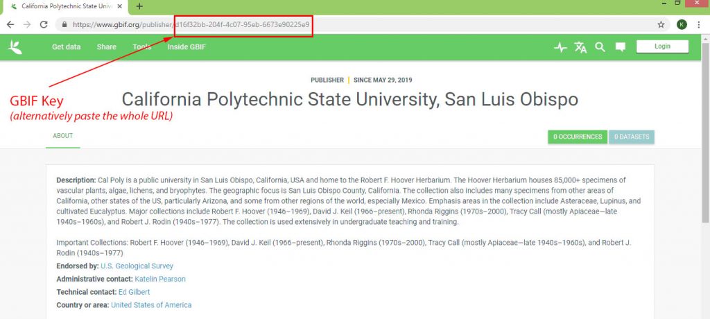
Task: Click the Login button
Action: [x=662, y=46]
